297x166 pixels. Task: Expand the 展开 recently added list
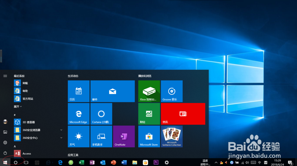(18, 107)
